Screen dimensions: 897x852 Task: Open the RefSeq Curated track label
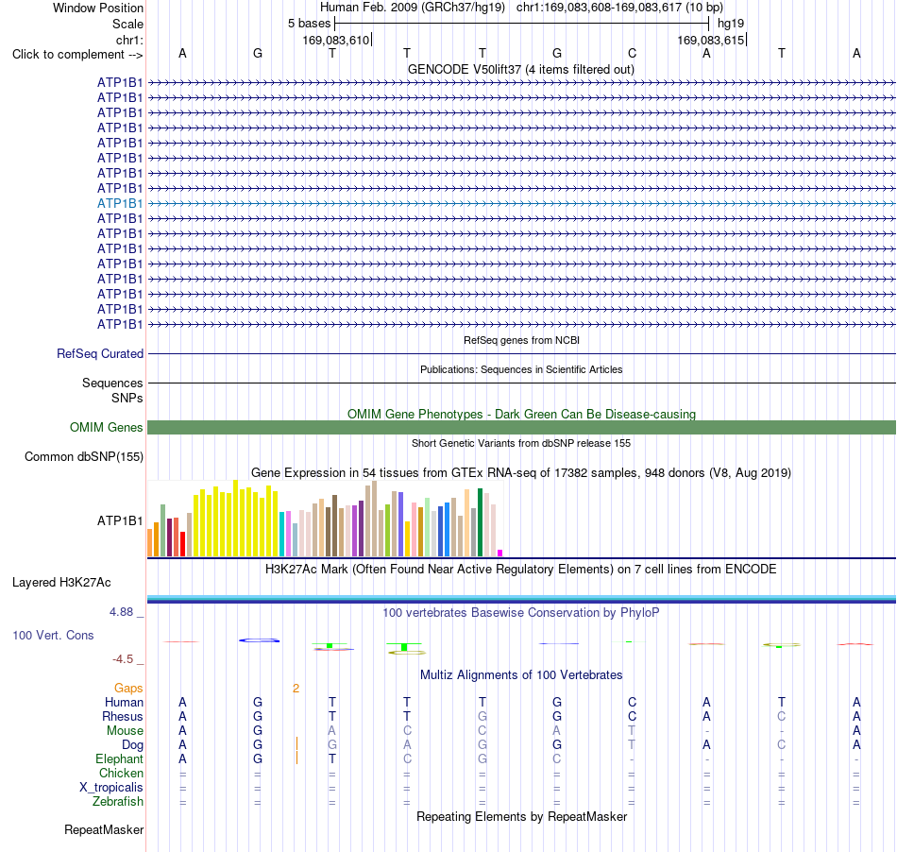pyautogui.click(x=99, y=353)
